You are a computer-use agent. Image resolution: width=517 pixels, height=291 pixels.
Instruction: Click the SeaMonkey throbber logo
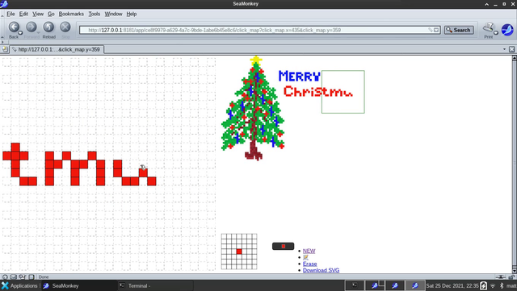[x=507, y=30]
